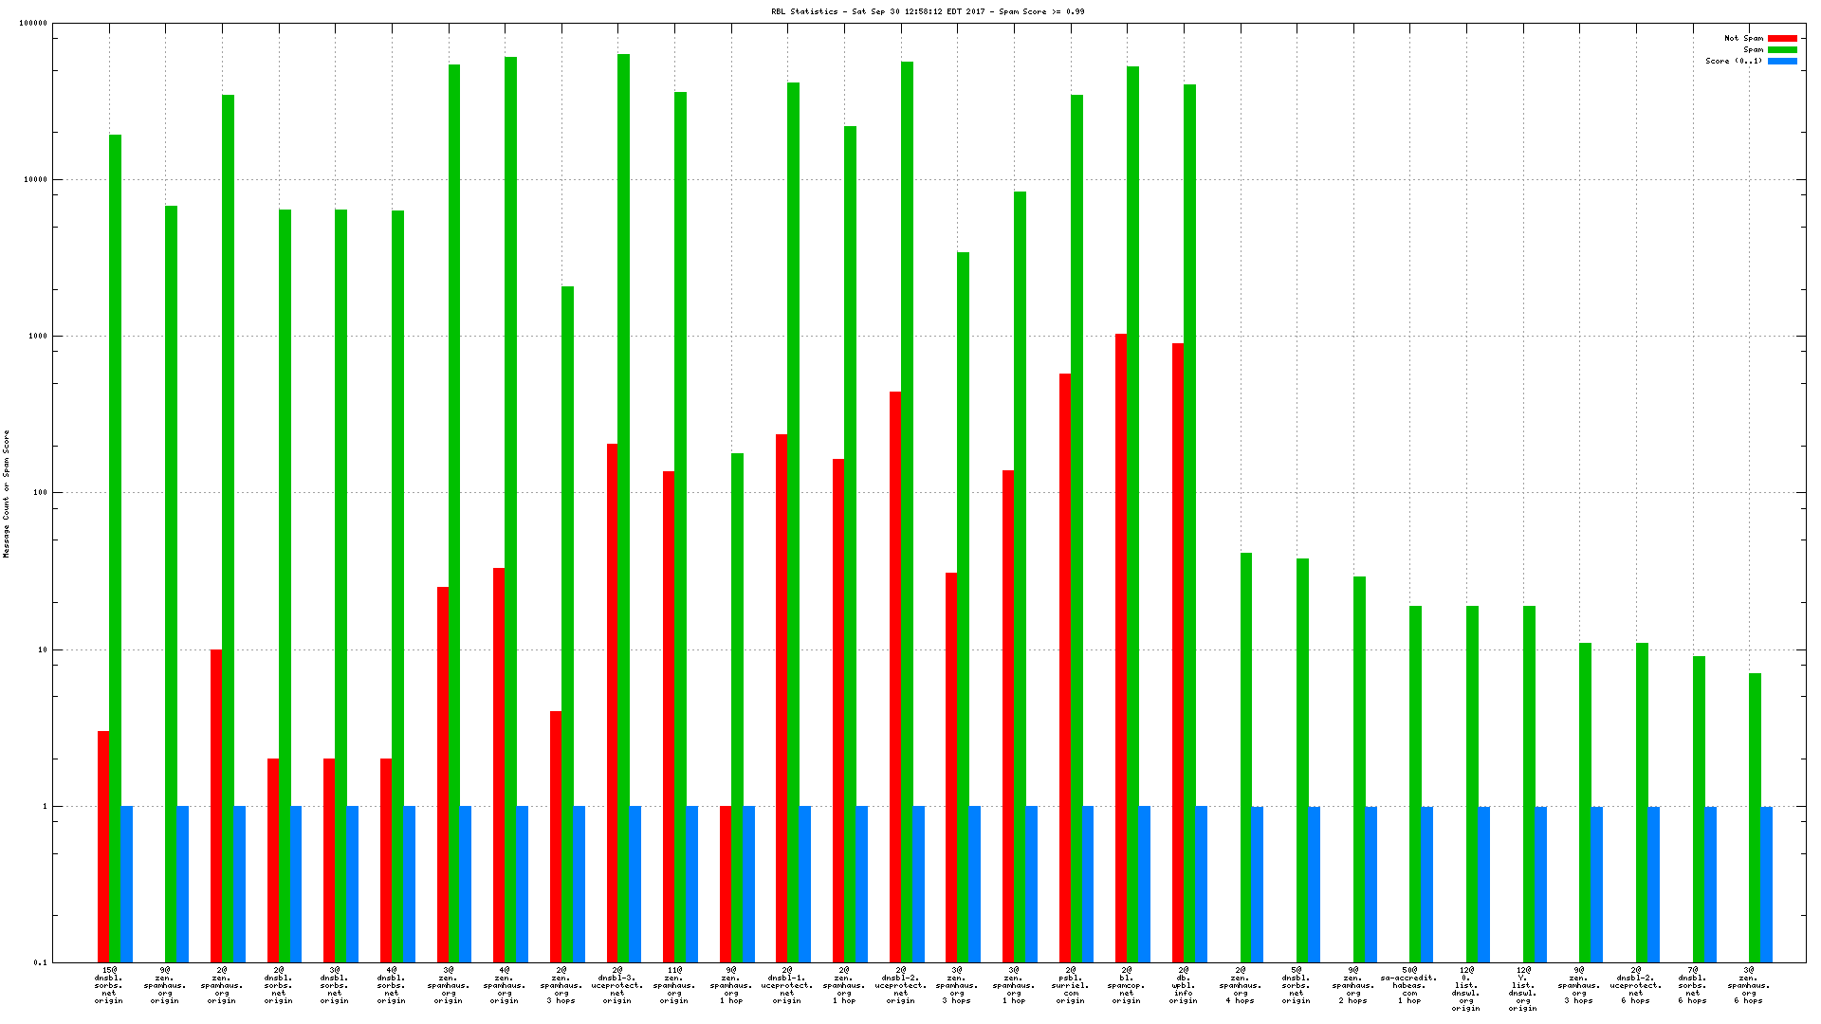Click the red bar for bl.spamcop.net

1121,645
